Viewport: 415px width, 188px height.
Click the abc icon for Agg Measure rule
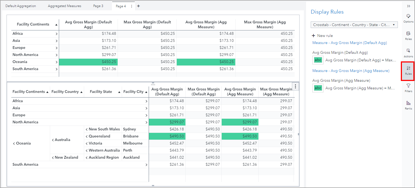318,88
